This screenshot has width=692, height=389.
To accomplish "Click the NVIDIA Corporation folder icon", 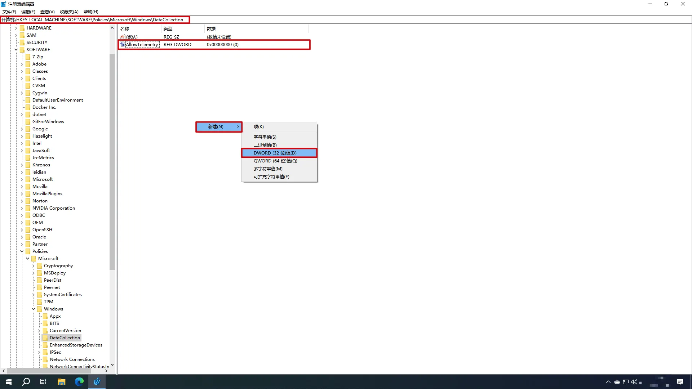I will click(x=28, y=208).
